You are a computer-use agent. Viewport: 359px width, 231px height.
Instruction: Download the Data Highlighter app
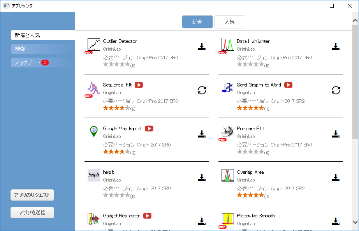[335, 47]
